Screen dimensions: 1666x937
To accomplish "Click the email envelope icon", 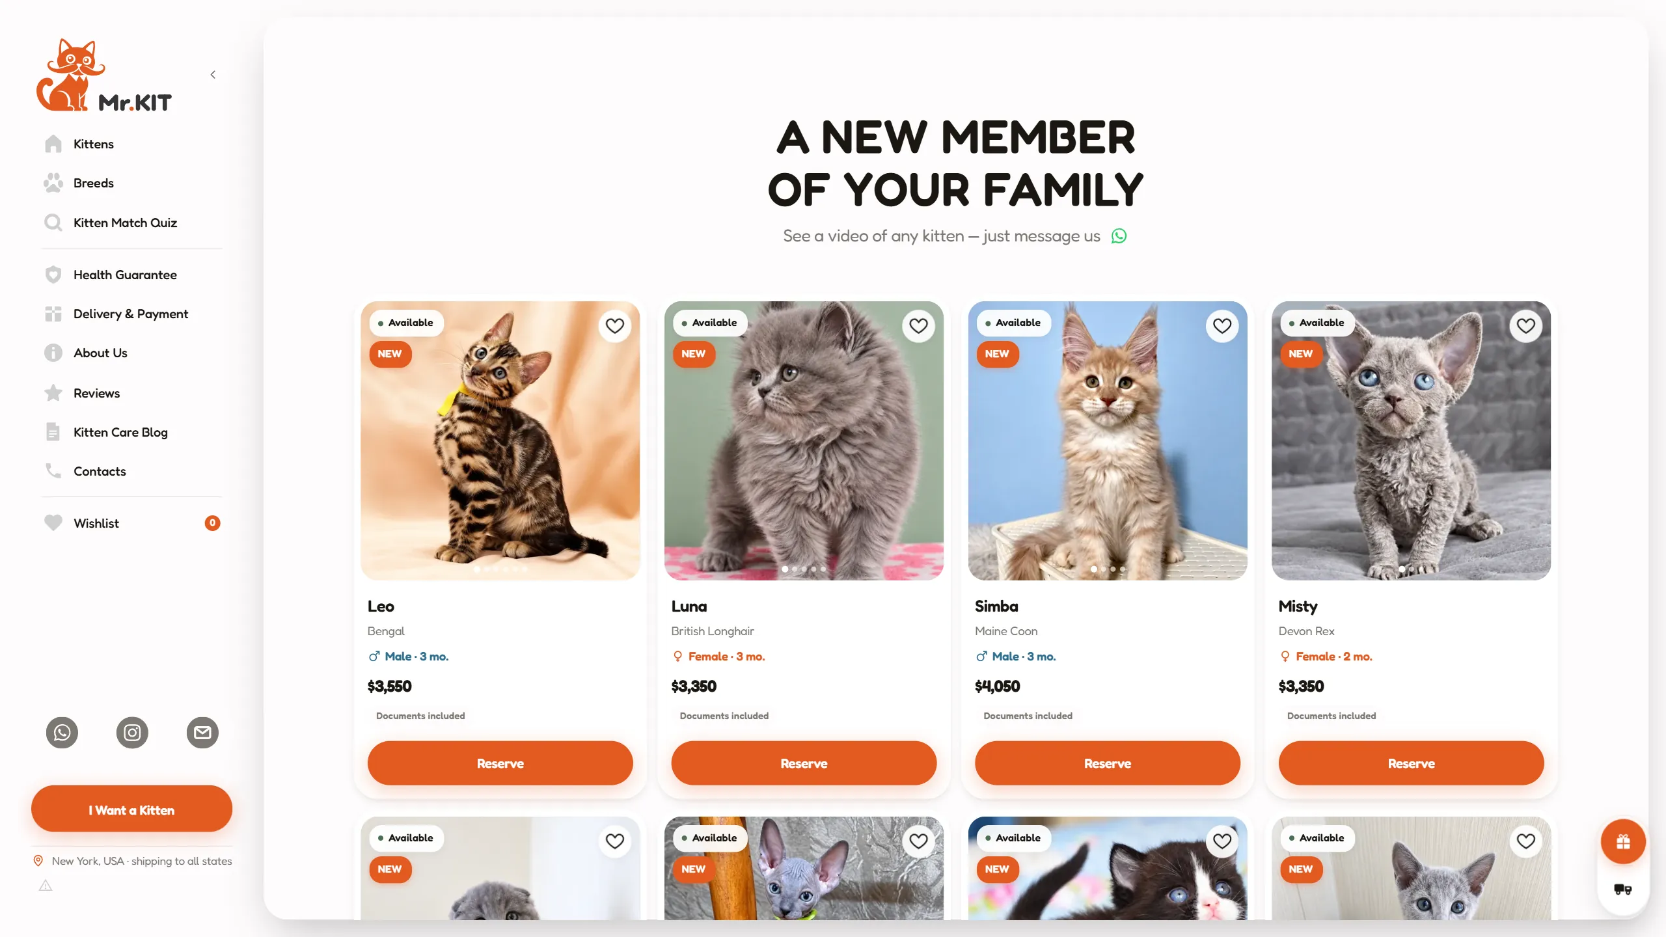I will (202, 733).
